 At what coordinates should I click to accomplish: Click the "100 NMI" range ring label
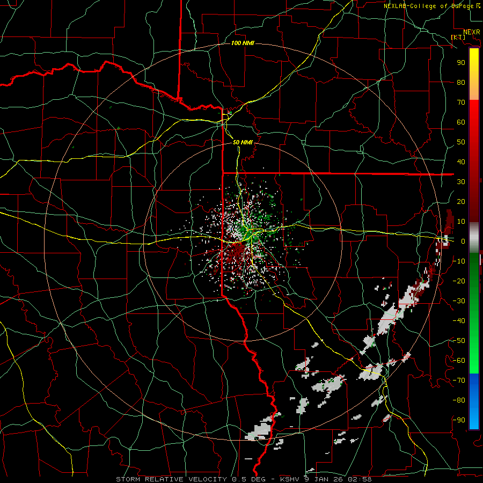click(243, 43)
